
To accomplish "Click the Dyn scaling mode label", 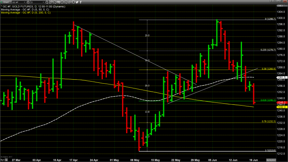I will pyautogui.click(x=2, y=160).
